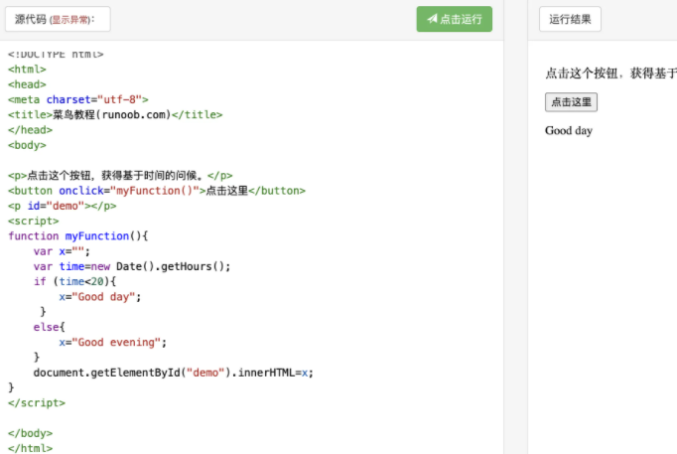Click the opening <script> tag line
The image size is (677, 454).
pos(33,221)
